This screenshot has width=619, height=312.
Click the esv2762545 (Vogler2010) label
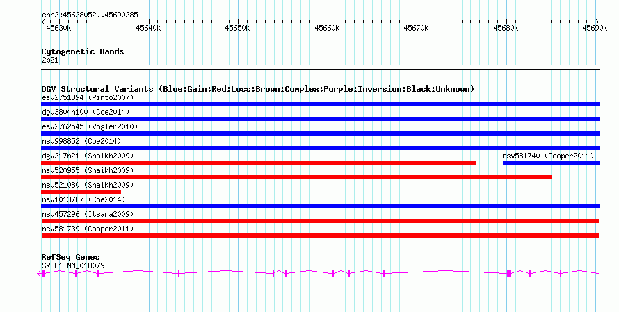click(90, 126)
